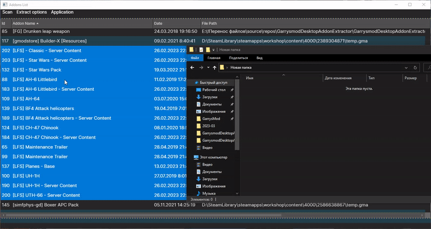Sort addons by the Id column header
431x229 pixels.
[5, 23]
